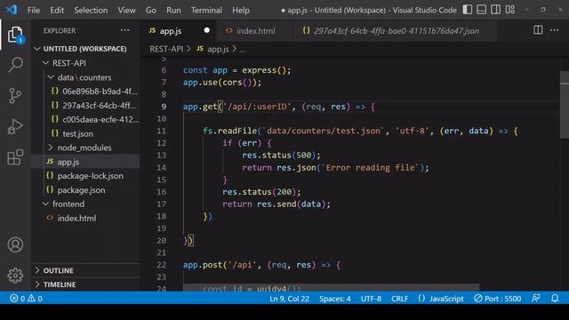Open test.json in explorer
This screenshot has width=569, height=320.
click(x=77, y=133)
